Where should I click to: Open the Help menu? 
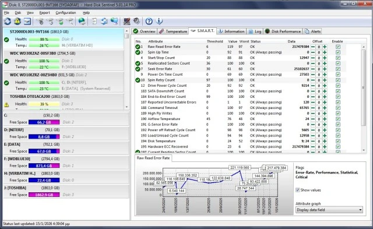click(86, 13)
